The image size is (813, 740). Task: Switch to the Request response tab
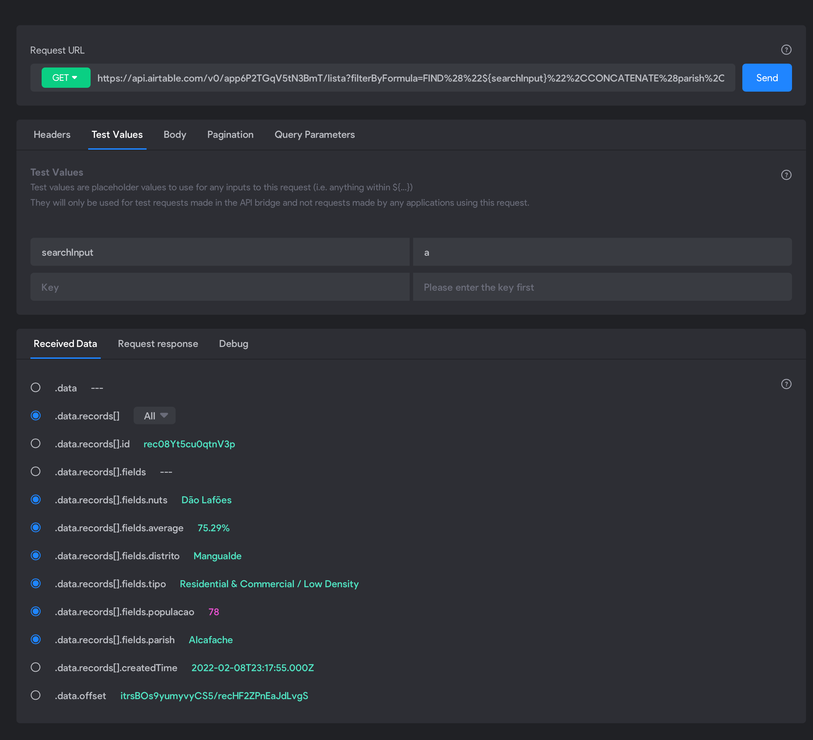[158, 344]
